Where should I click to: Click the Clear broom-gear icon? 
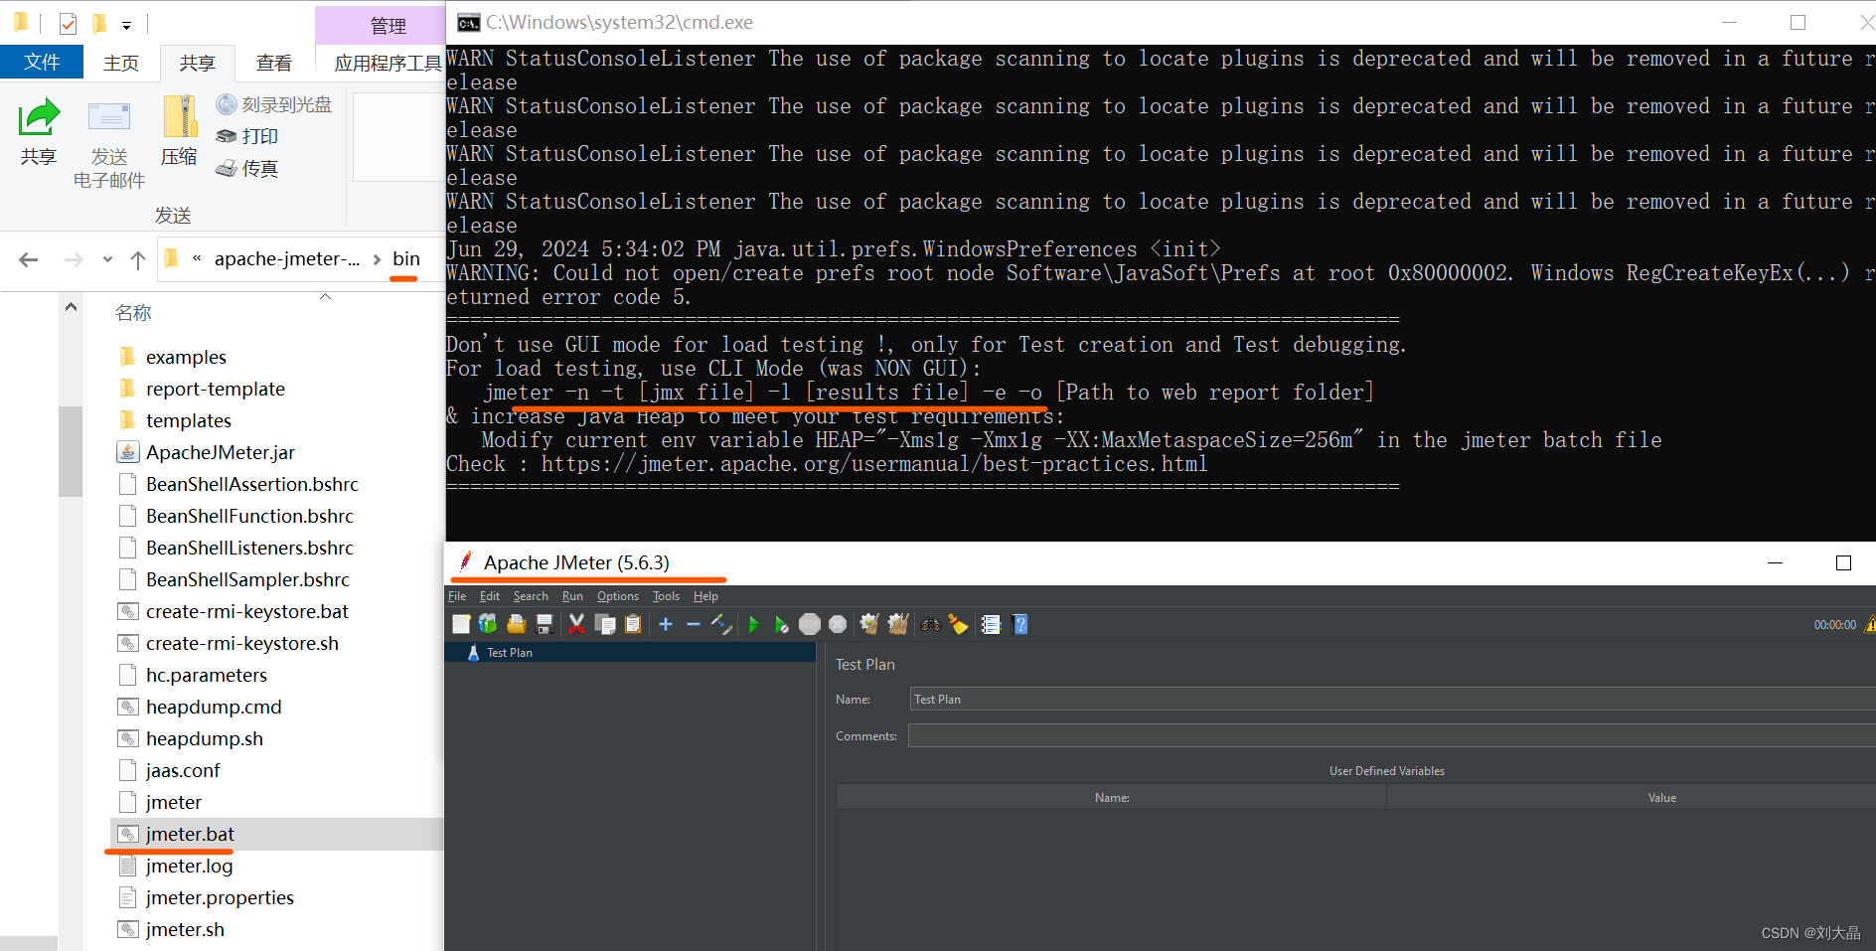coord(869,624)
